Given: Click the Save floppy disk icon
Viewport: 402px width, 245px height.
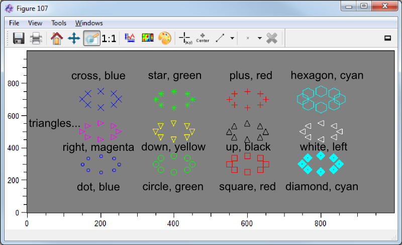Looking at the screenshot, I should 19,38.
